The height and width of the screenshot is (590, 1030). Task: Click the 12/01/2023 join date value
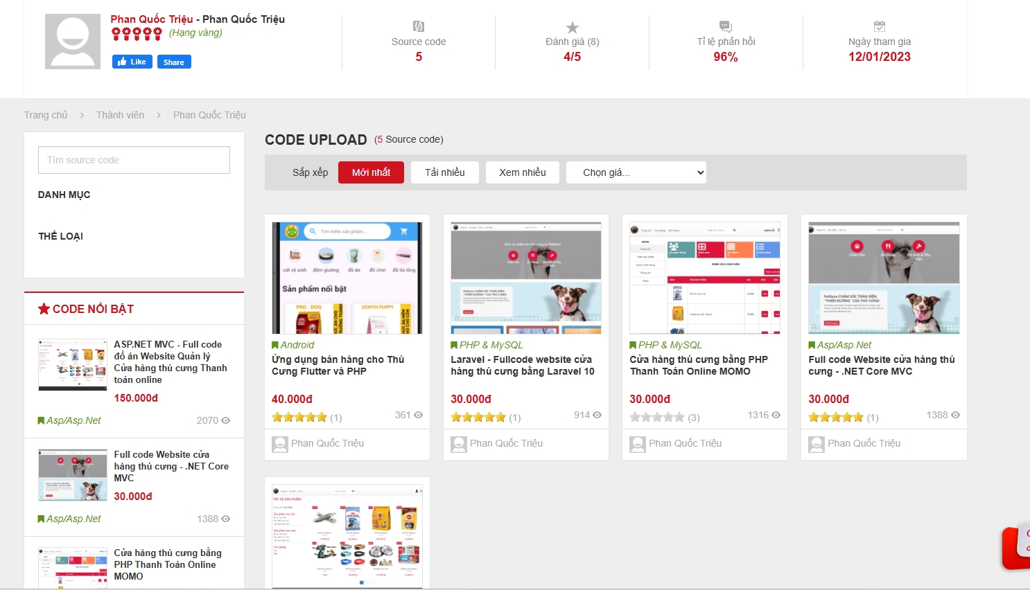click(880, 57)
